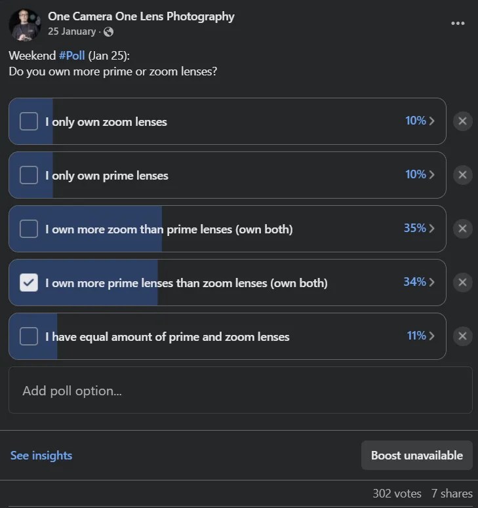478x508 pixels.
Task: Uncheck 'I own more prime lenses than zoom'
Action: pos(29,283)
